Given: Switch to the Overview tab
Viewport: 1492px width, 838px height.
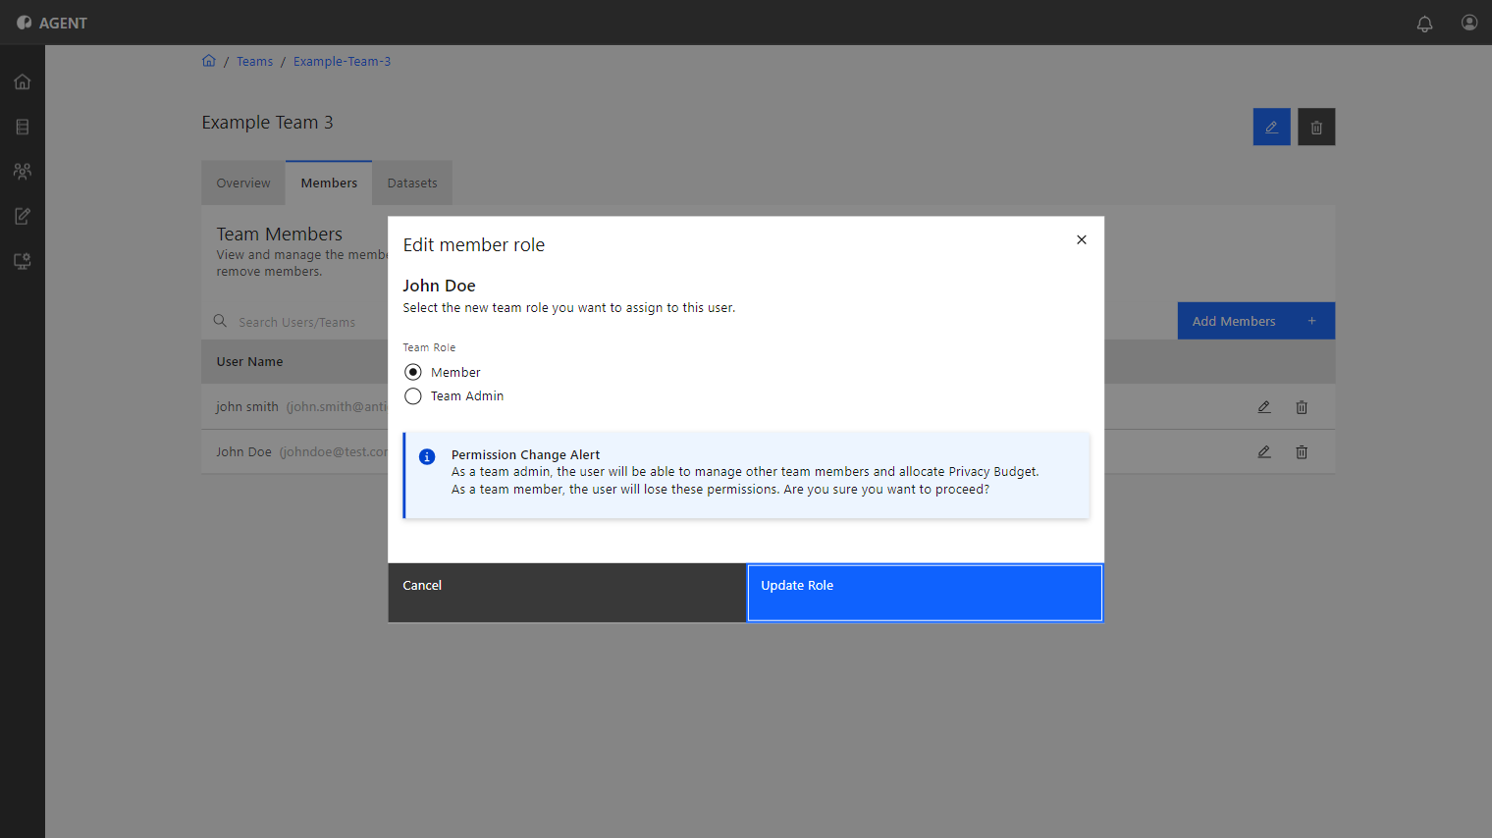Looking at the screenshot, I should click(x=243, y=183).
